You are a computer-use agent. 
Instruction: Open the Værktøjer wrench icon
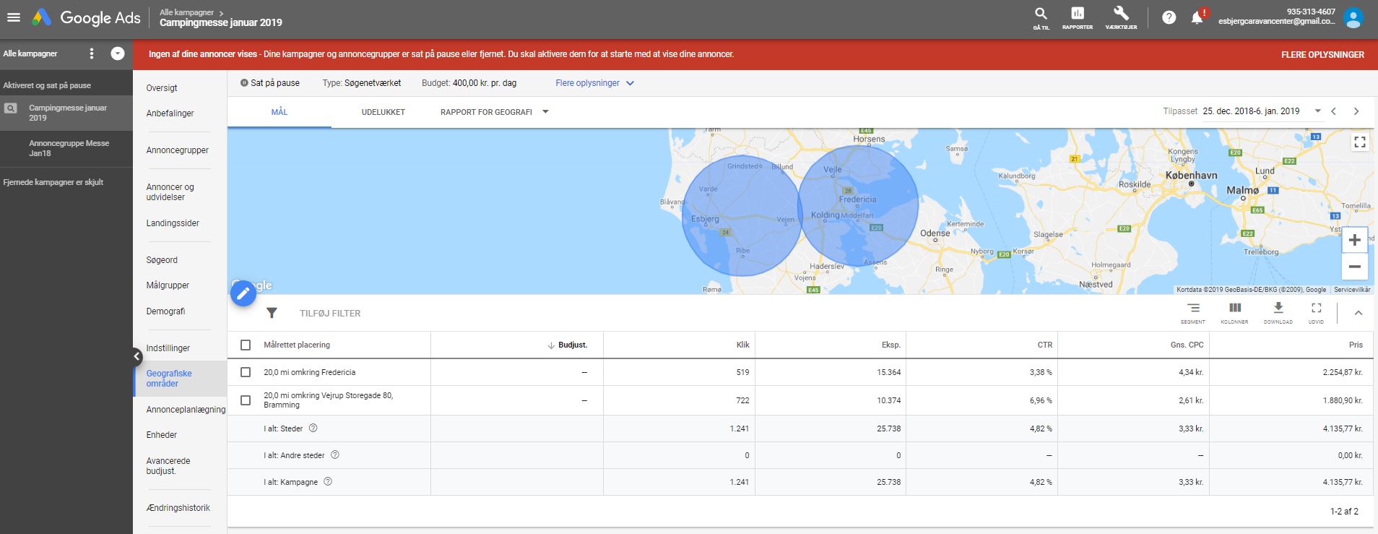pyautogui.click(x=1121, y=18)
